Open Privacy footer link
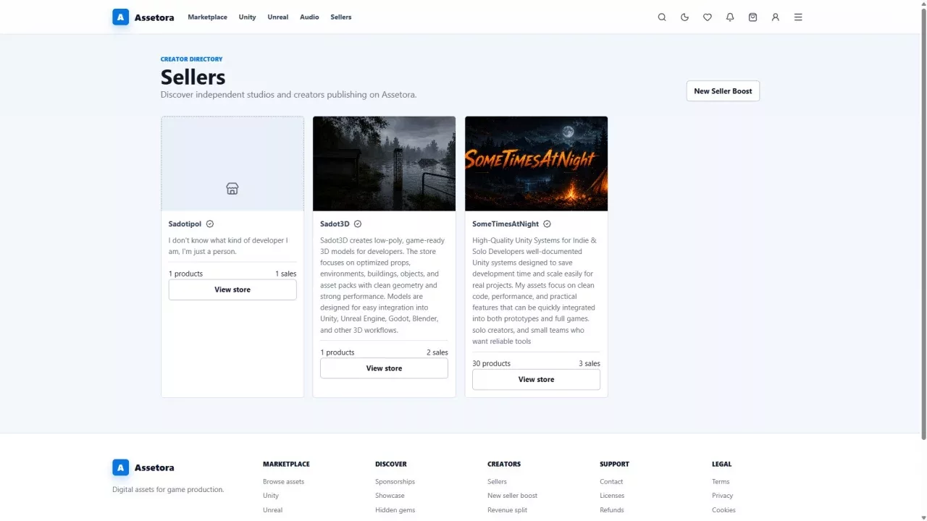The height and width of the screenshot is (521, 927). (x=722, y=496)
